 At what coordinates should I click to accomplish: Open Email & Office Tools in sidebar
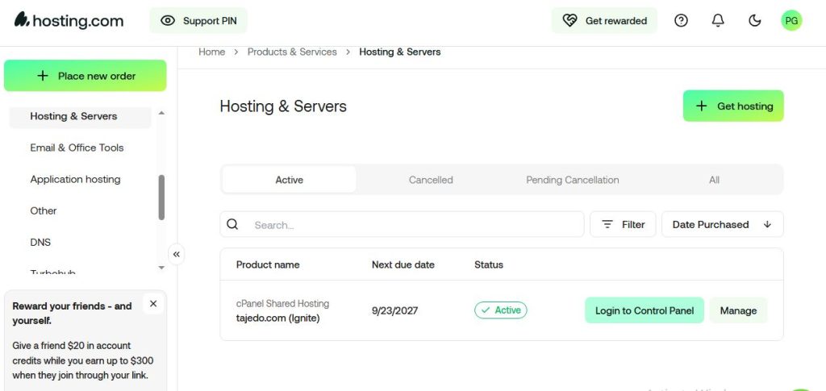pos(77,148)
